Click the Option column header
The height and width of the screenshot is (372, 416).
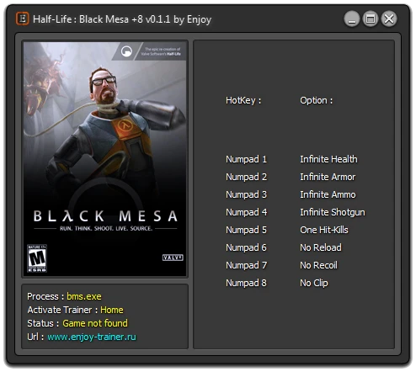pyautogui.click(x=317, y=100)
